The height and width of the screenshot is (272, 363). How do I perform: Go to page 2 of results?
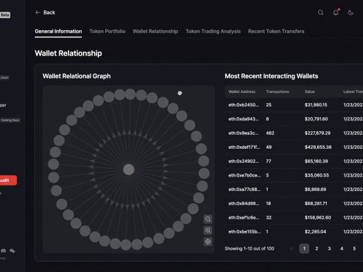pyautogui.click(x=316, y=248)
